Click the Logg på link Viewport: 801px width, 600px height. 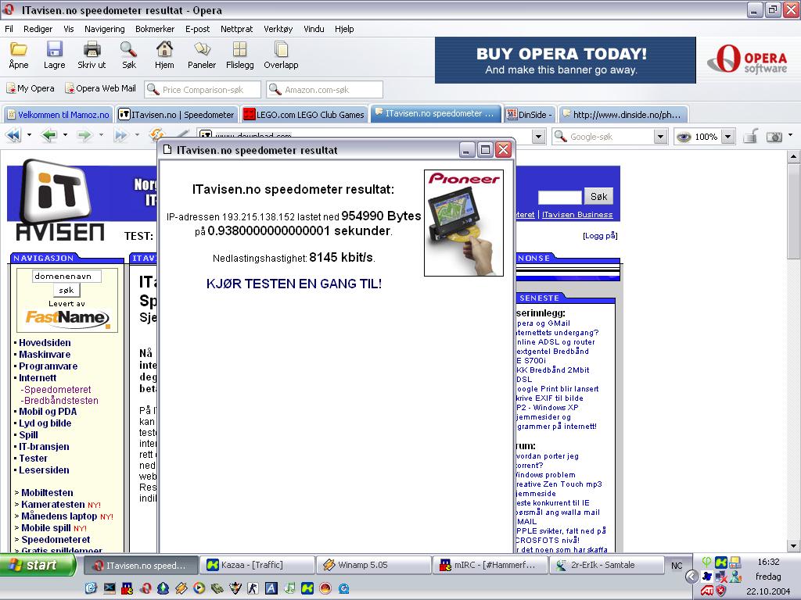click(600, 236)
